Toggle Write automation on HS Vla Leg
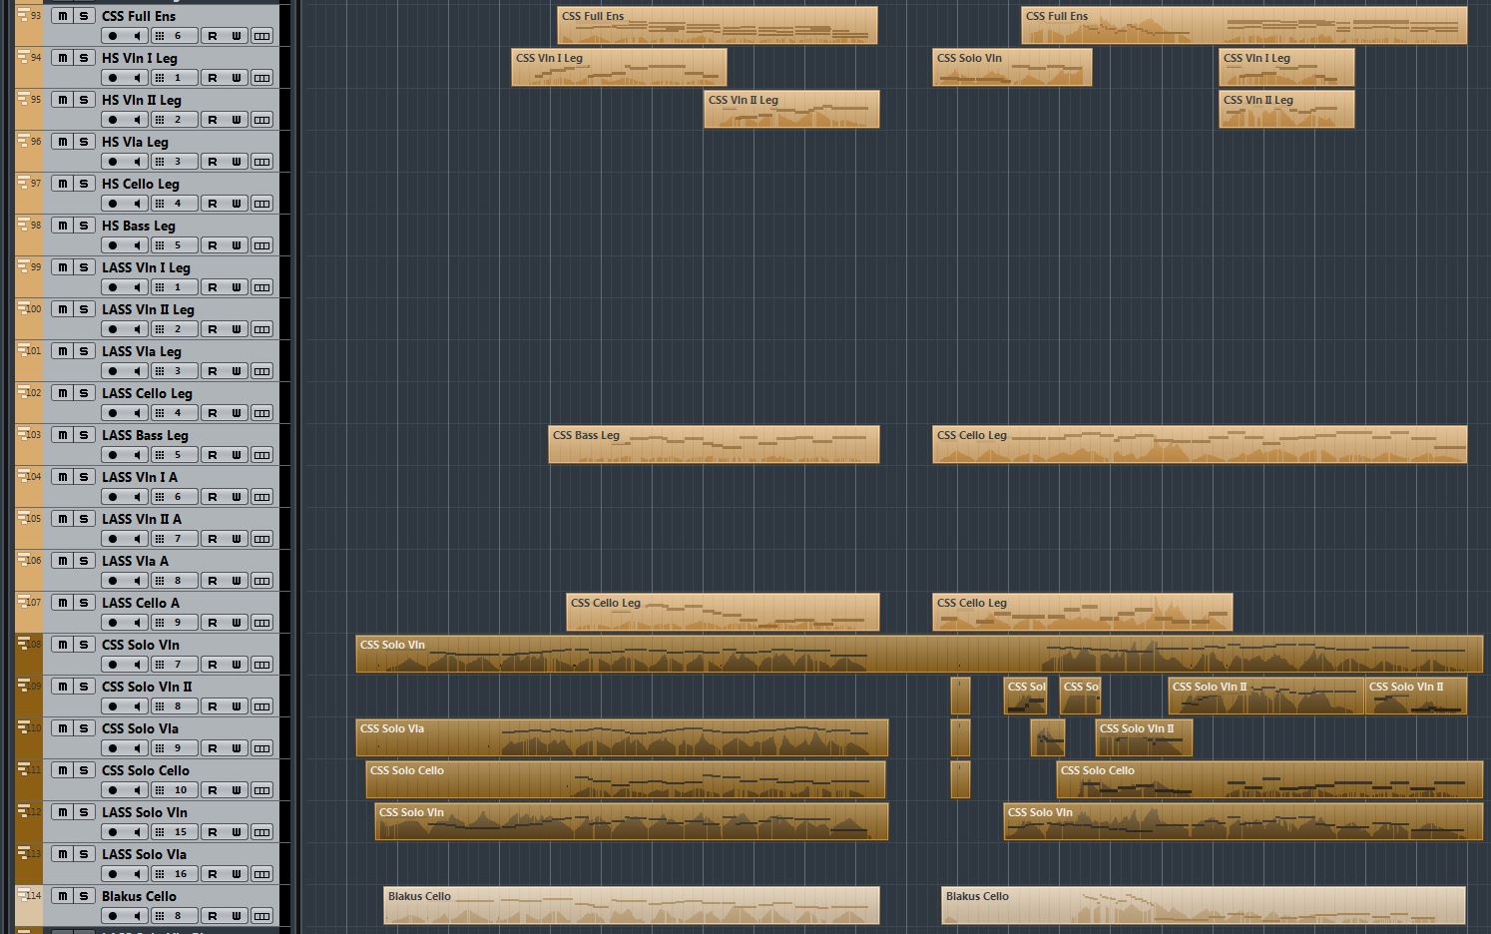1491x934 pixels. click(x=237, y=162)
